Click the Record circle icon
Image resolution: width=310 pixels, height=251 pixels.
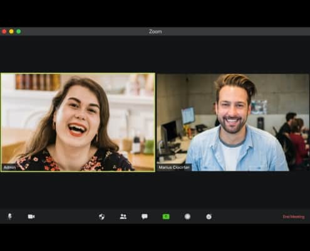[x=187, y=216]
